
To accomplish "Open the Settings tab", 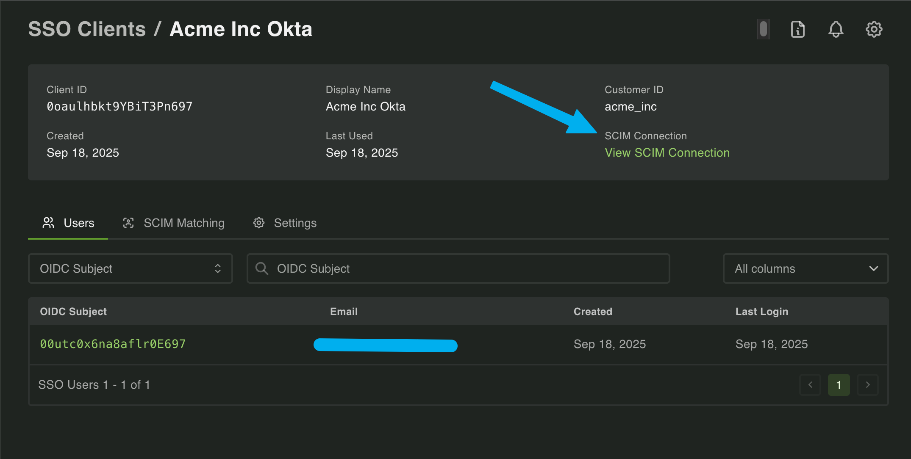I will (295, 223).
